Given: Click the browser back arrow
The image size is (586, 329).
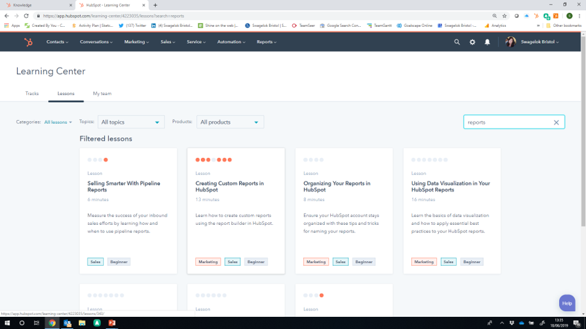Looking at the screenshot, I should pyautogui.click(x=7, y=16).
